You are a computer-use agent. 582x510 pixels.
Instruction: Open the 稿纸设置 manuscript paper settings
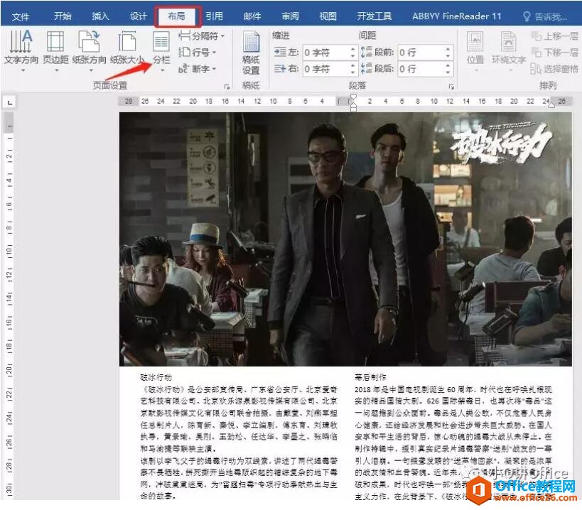pos(251,53)
